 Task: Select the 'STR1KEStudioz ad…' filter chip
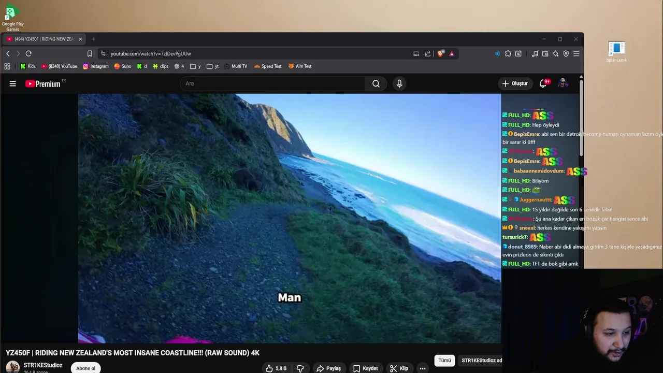pos(481,360)
